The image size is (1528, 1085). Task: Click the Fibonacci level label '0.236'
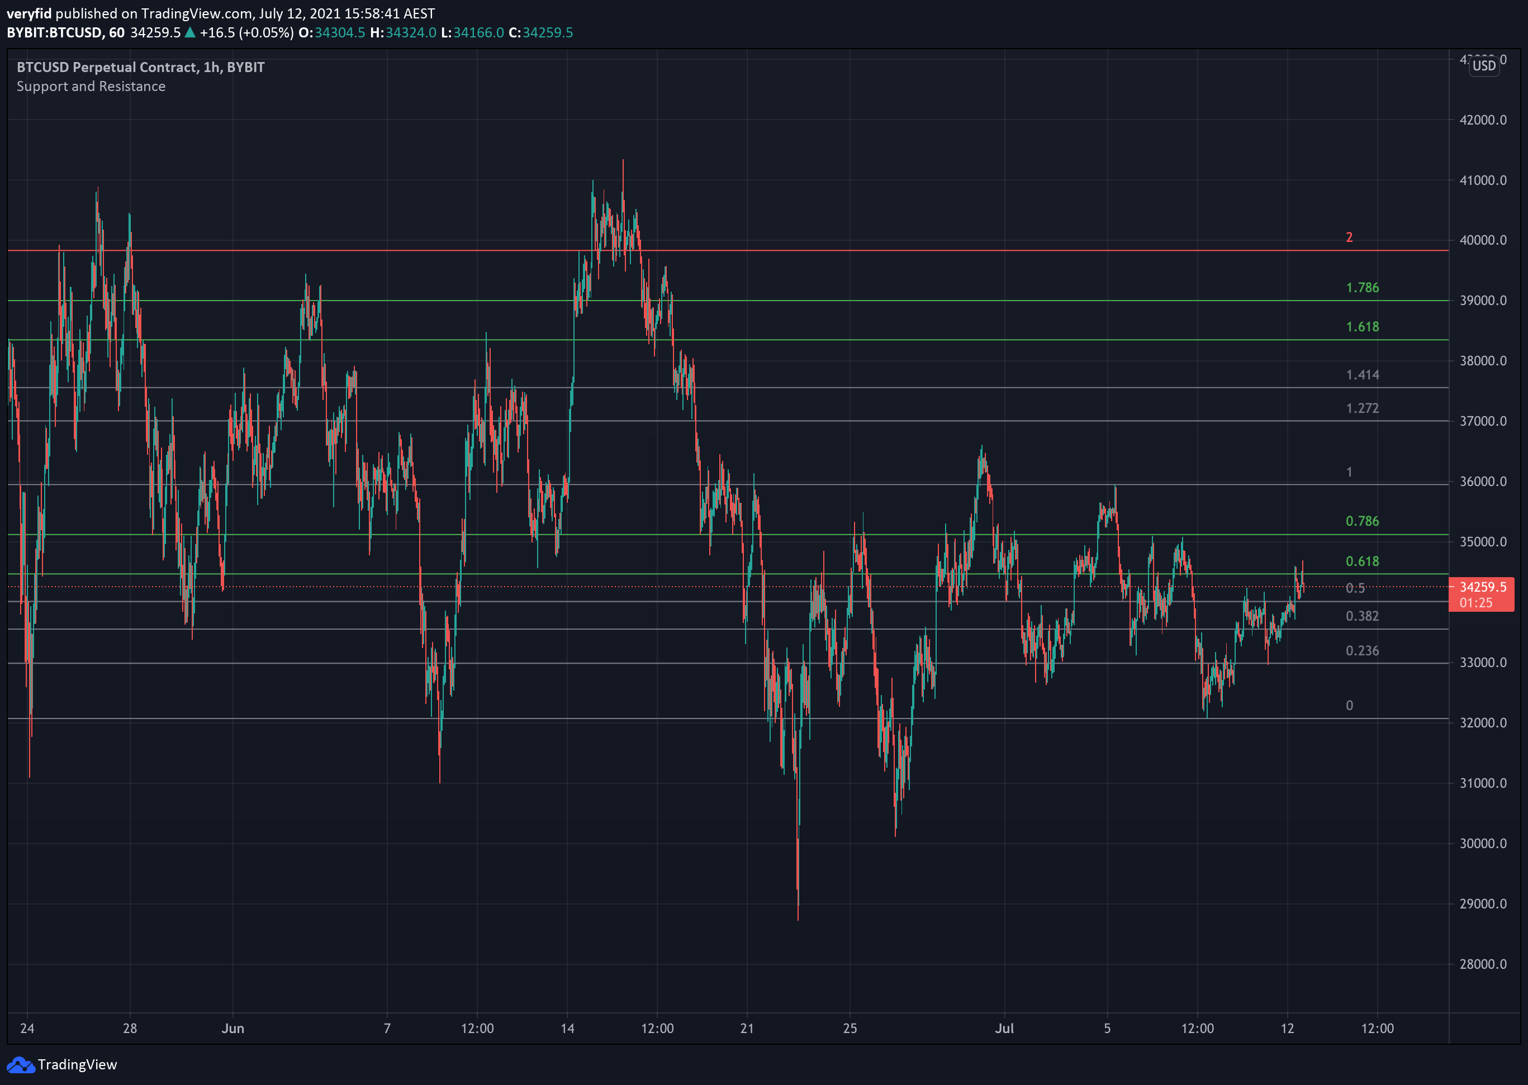(1363, 651)
